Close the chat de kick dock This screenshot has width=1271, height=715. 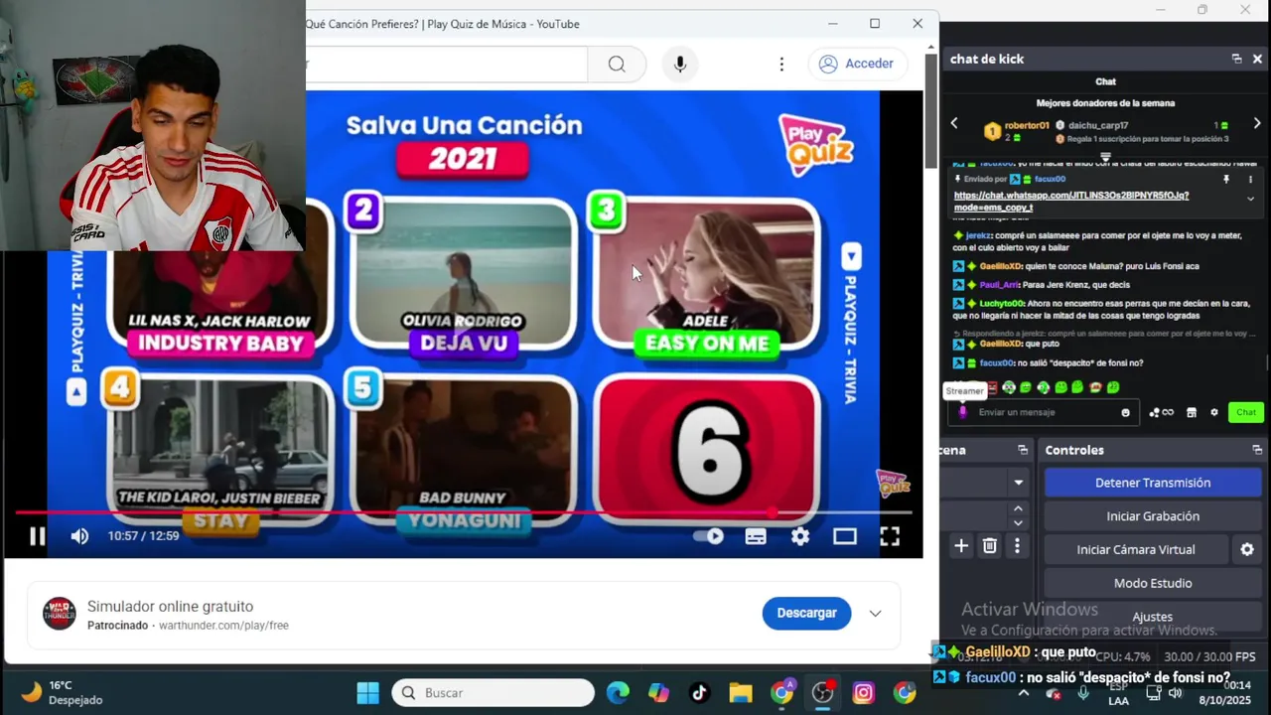click(x=1257, y=59)
